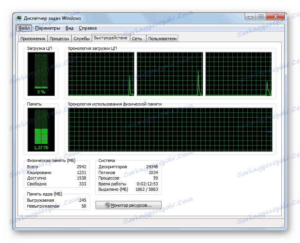Click the Память ядра (МБ) group label
300x243 pixels.
(44, 194)
